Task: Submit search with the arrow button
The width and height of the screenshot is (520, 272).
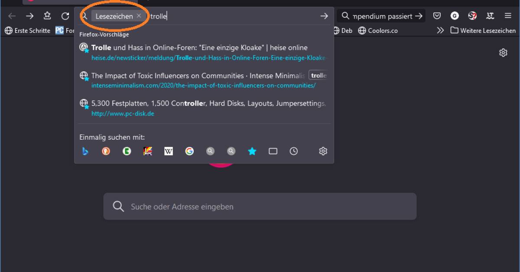Action: click(324, 16)
